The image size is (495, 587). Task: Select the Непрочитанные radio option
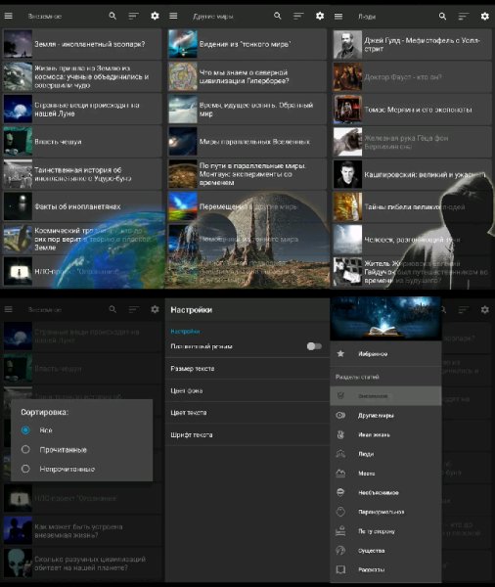tap(25, 469)
